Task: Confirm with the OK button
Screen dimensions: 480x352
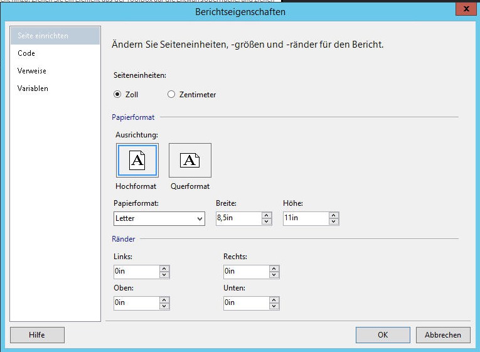Action: click(x=383, y=335)
